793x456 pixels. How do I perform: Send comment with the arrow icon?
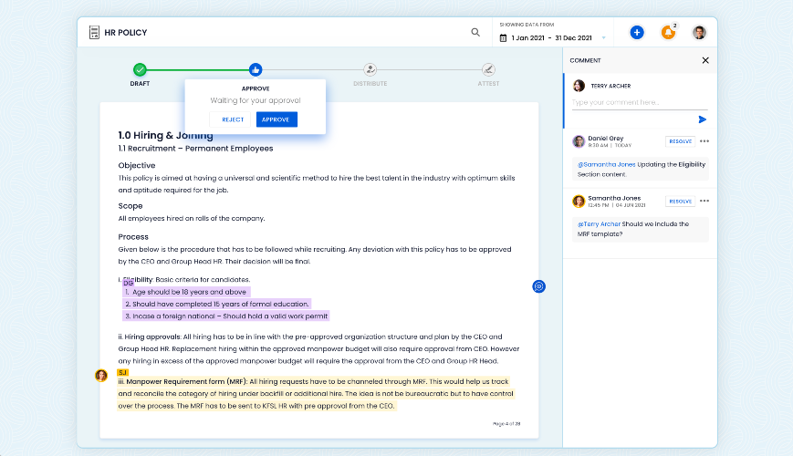coord(702,119)
